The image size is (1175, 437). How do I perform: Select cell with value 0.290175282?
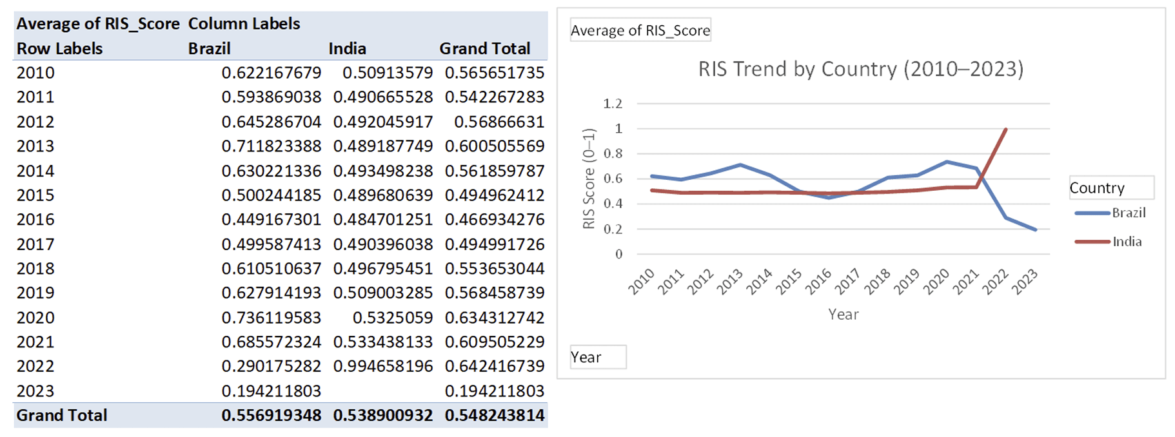point(271,366)
